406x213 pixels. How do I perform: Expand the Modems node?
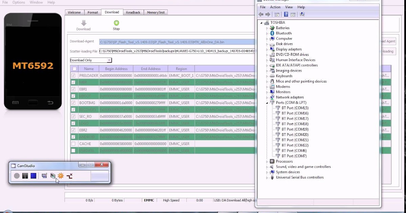pyautogui.click(x=267, y=87)
